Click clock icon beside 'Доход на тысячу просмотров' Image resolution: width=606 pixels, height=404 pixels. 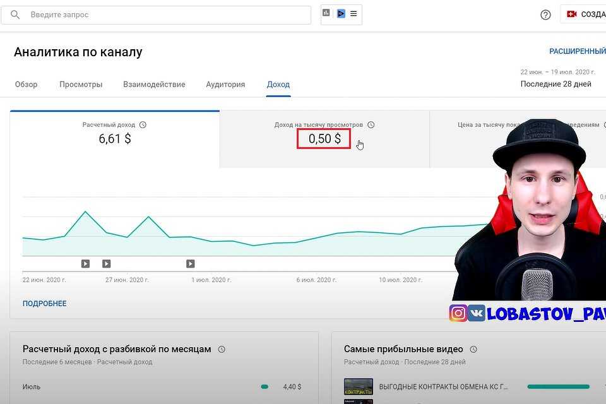pyautogui.click(x=371, y=125)
